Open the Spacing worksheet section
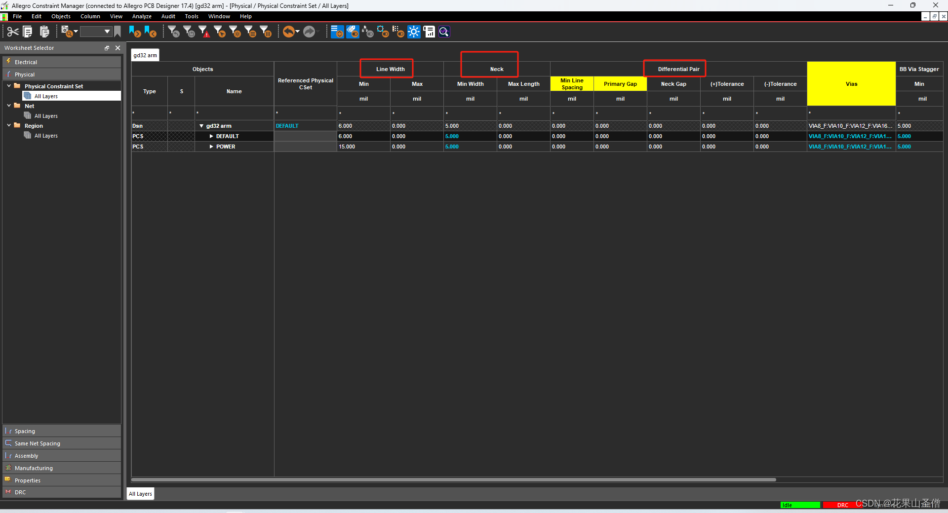This screenshot has width=948, height=513. 62,431
